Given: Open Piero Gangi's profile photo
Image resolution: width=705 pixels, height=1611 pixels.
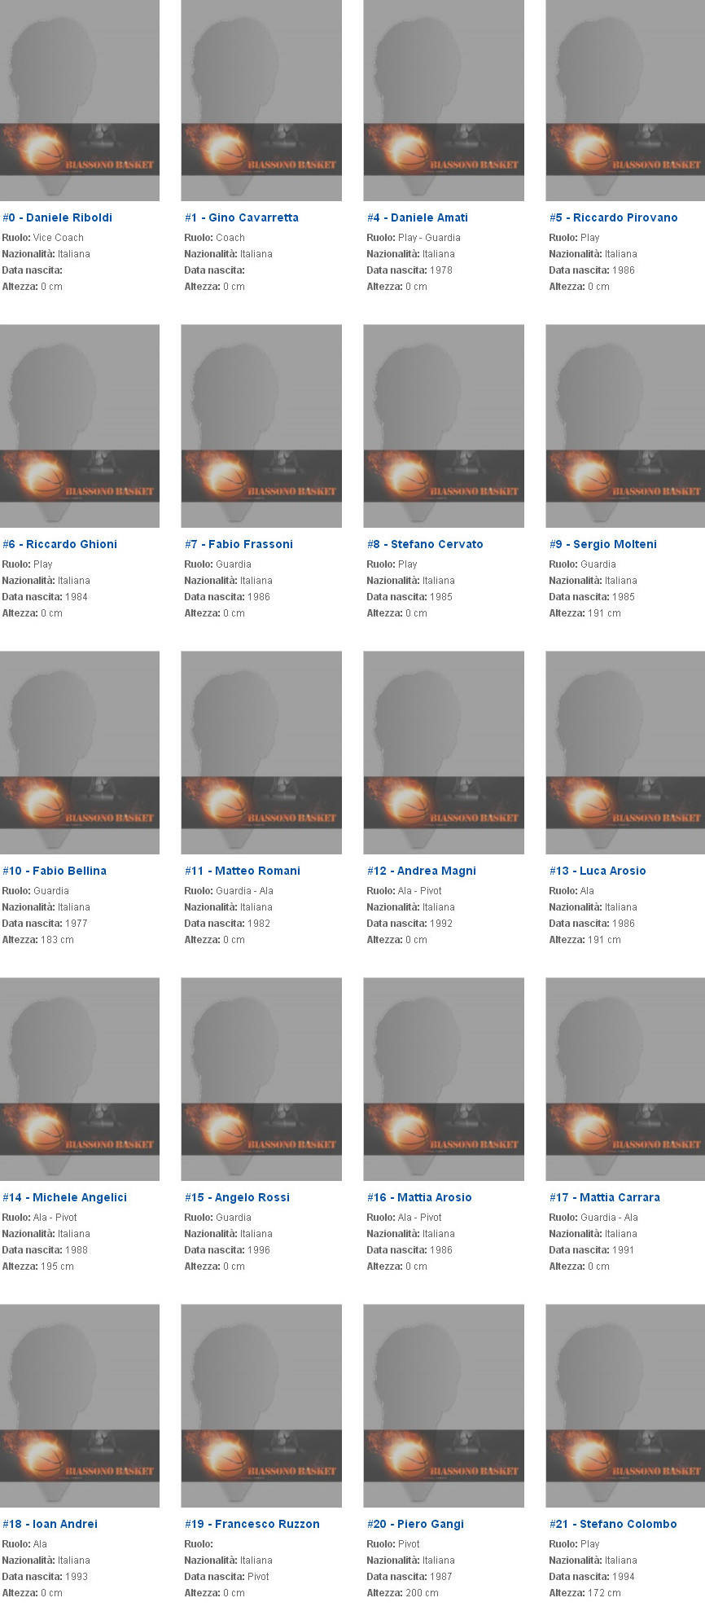Looking at the screenshot, I should (444, 1406).
